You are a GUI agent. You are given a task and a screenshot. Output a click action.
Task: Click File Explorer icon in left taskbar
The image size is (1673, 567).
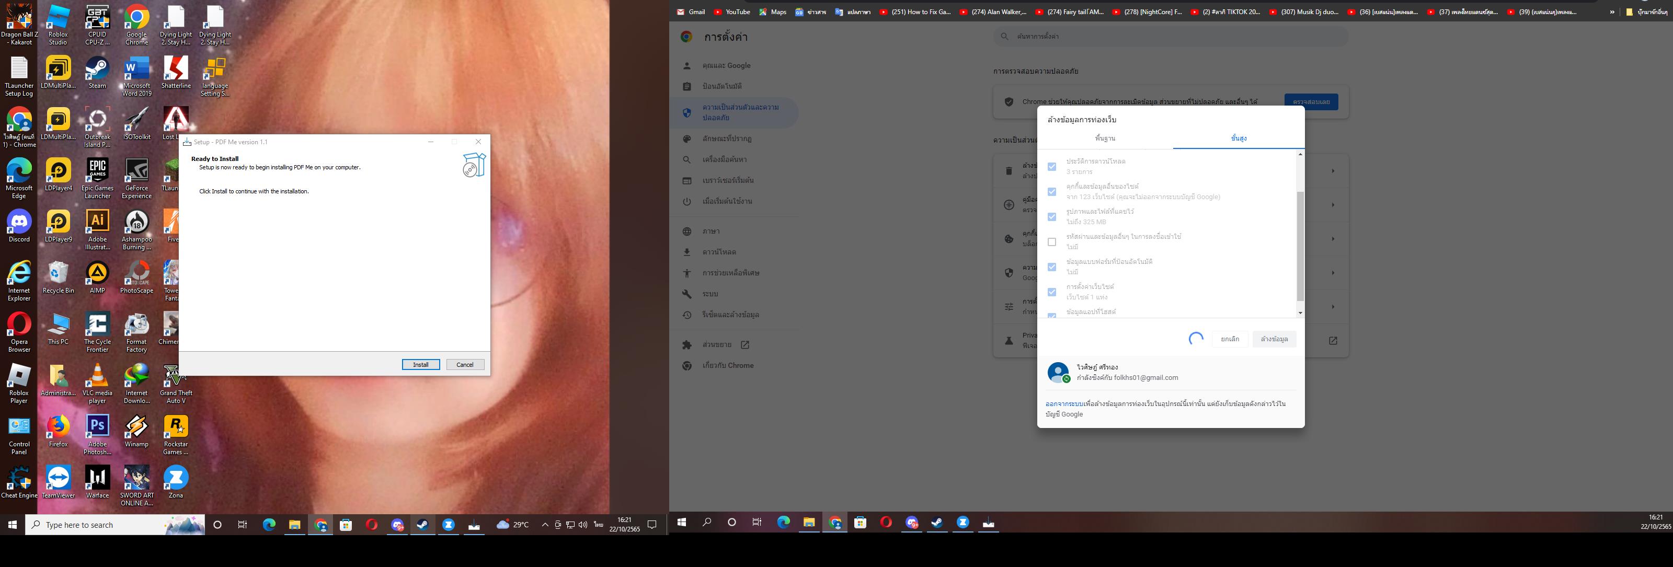tap(294, 525)
